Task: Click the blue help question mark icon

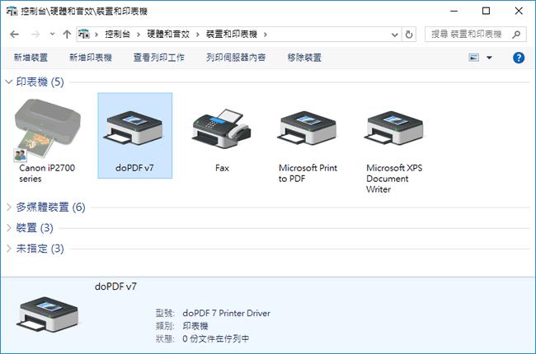Action: [519, 58]
